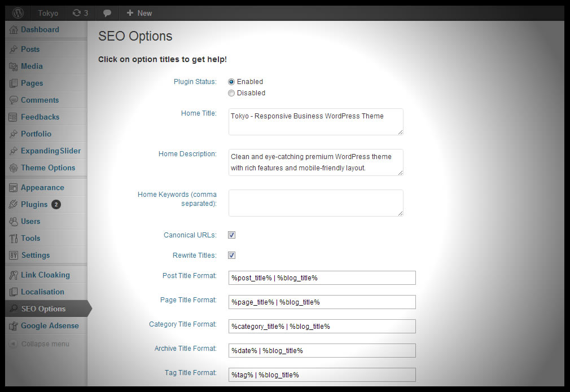Viewport: 570px width, 392px height.
Task: Click the comments bubble icon in admin bar
Action: (107, 13)
